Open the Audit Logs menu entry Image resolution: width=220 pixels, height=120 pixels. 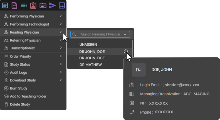33,72
